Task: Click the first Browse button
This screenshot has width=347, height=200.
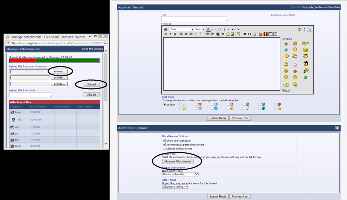Action: click(x=59, y=72)
